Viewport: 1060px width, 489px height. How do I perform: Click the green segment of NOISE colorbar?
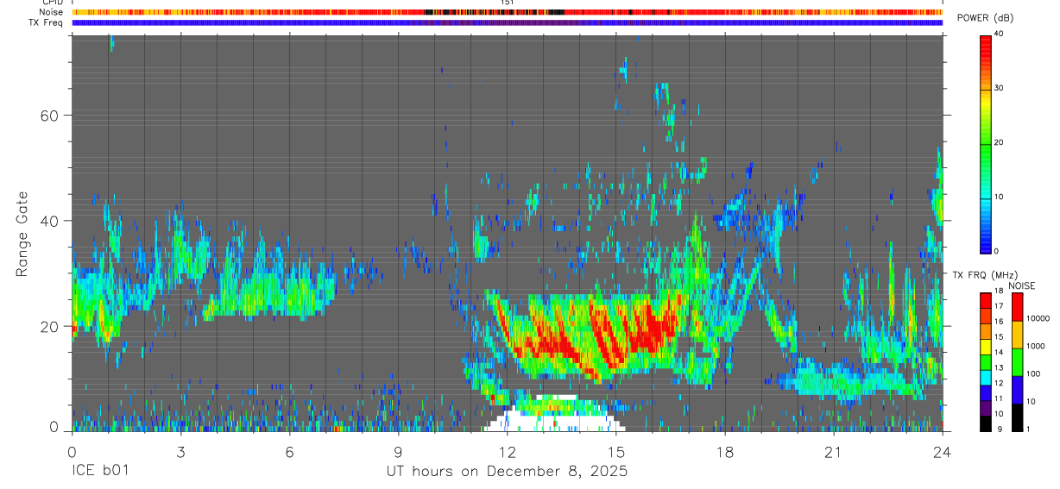[1016, 361]
